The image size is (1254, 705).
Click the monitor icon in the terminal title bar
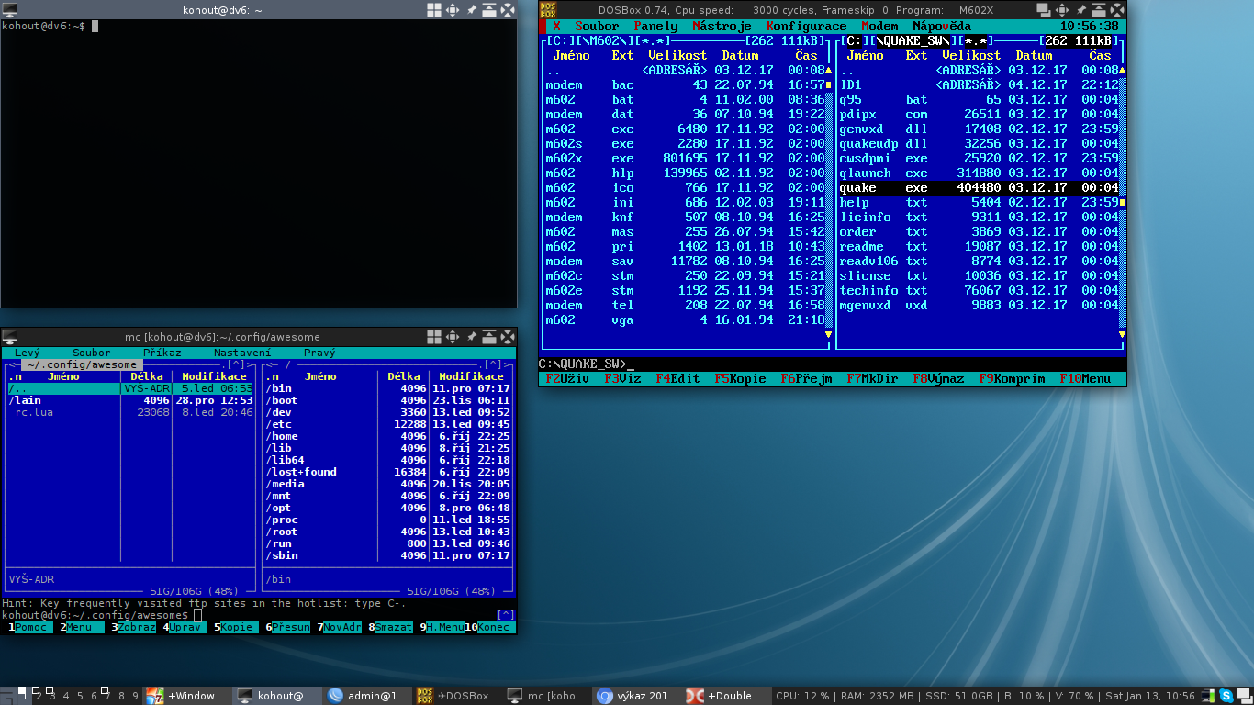(10, 10)
